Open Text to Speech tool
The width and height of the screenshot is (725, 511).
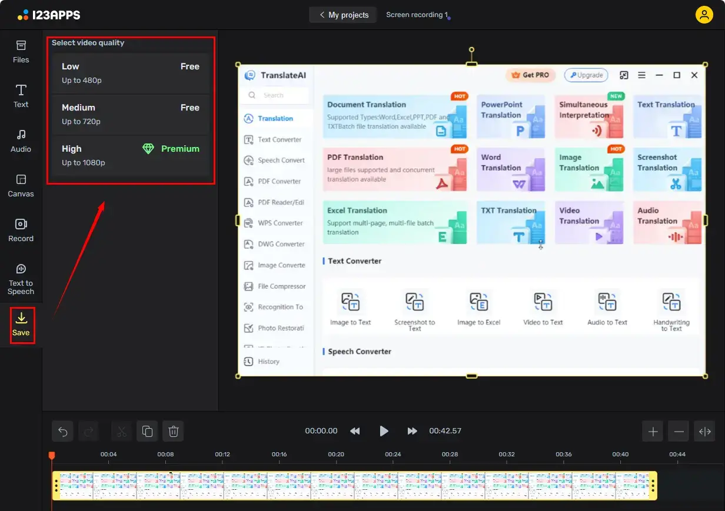pos(21,279)
